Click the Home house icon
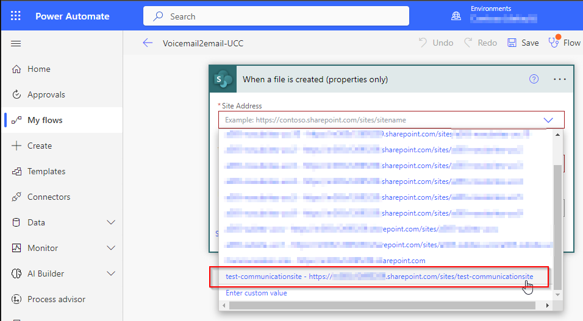The image size is (583, 321). (x=16, y=69)
